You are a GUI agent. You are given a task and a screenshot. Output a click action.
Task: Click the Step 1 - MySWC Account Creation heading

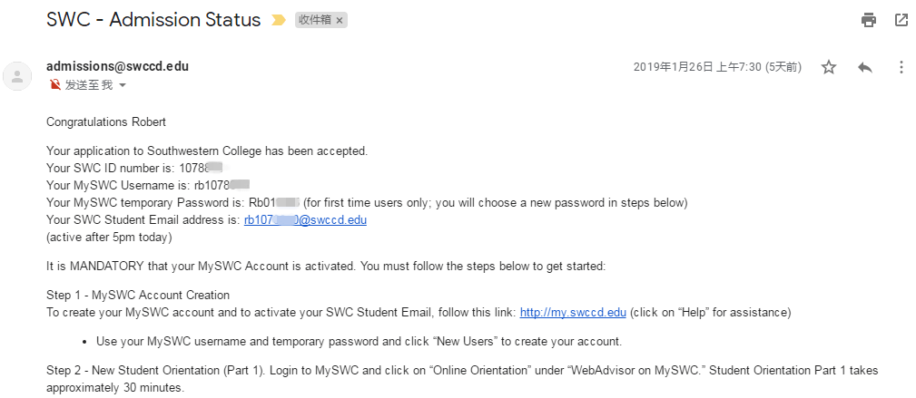[138, 295]
